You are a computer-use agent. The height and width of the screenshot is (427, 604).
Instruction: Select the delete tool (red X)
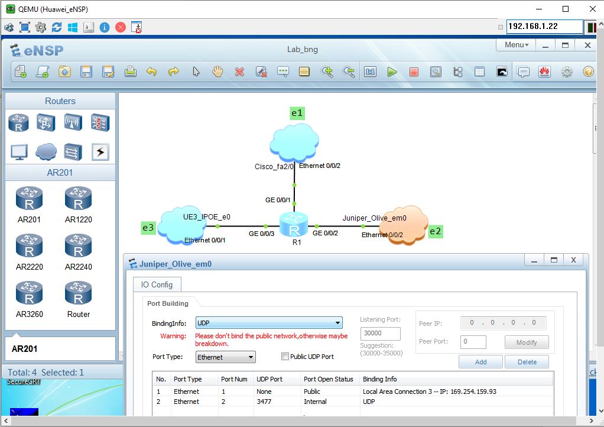click(x=239, y=72)
